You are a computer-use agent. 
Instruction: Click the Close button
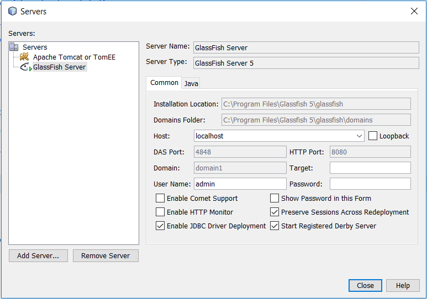click(365, 285)
